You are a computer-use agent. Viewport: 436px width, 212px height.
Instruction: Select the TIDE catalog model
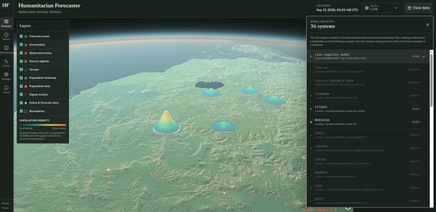click(x=368, y=188)
